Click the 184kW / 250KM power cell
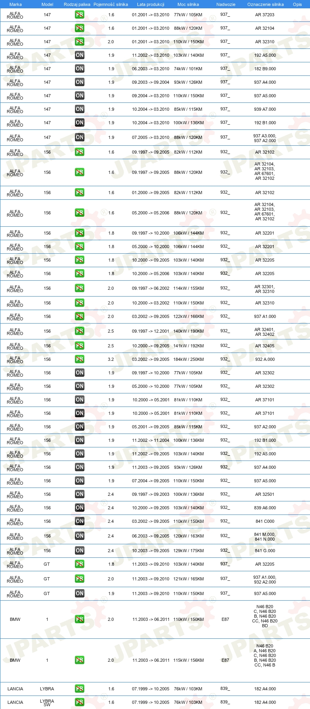The width and height of the screenshot is (310, 709). point(189,359)
